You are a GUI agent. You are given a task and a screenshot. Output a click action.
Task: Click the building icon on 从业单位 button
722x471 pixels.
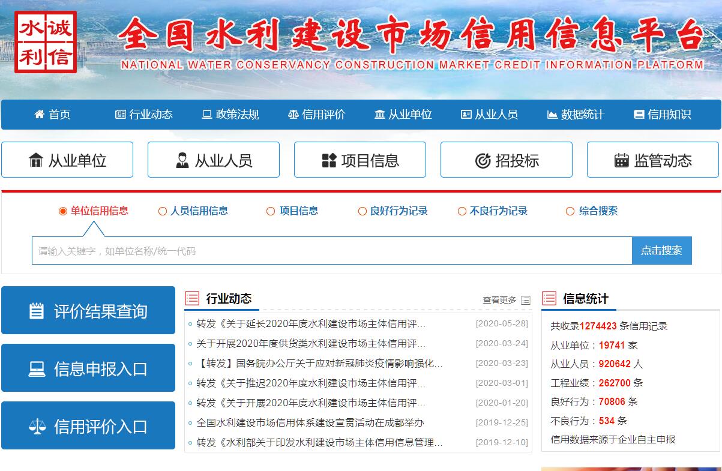coord(36,160)
